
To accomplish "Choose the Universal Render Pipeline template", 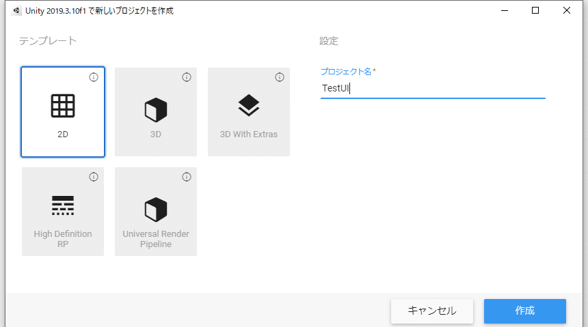I will 156,212.
